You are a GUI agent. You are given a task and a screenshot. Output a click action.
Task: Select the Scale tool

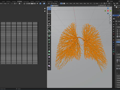tap(49, 21)
